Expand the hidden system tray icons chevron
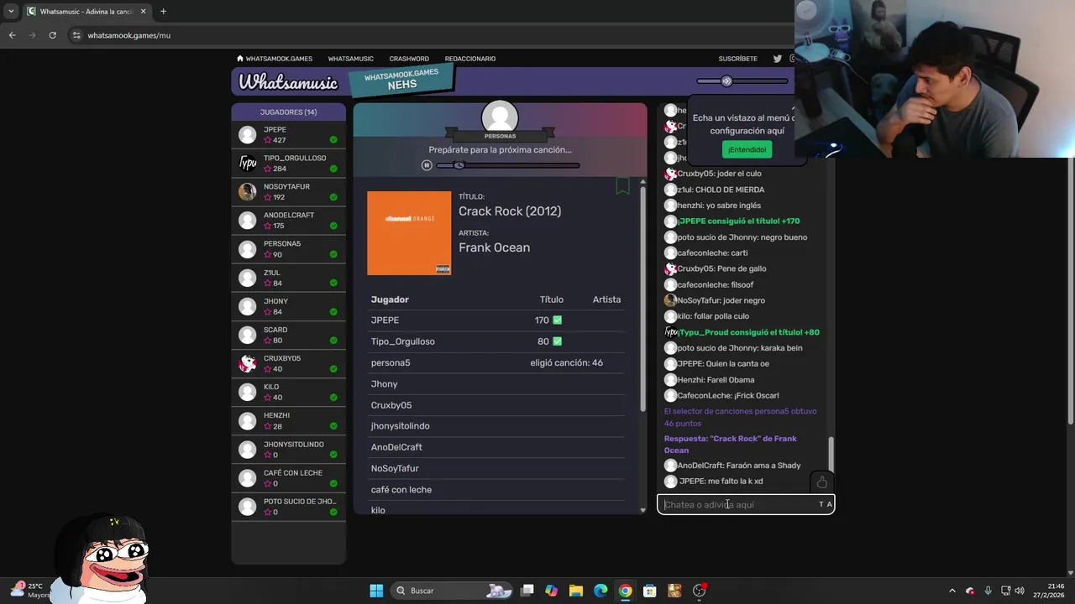 tap(952, 591)
